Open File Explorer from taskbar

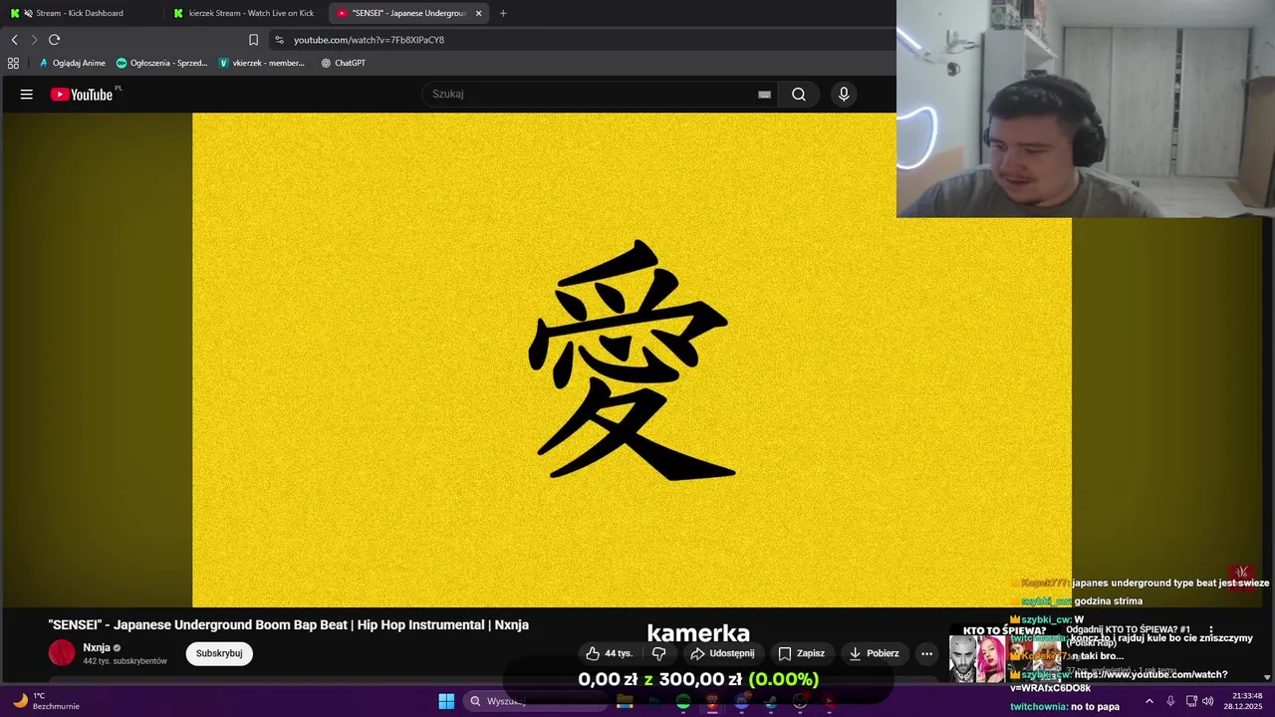click(625, 701)
